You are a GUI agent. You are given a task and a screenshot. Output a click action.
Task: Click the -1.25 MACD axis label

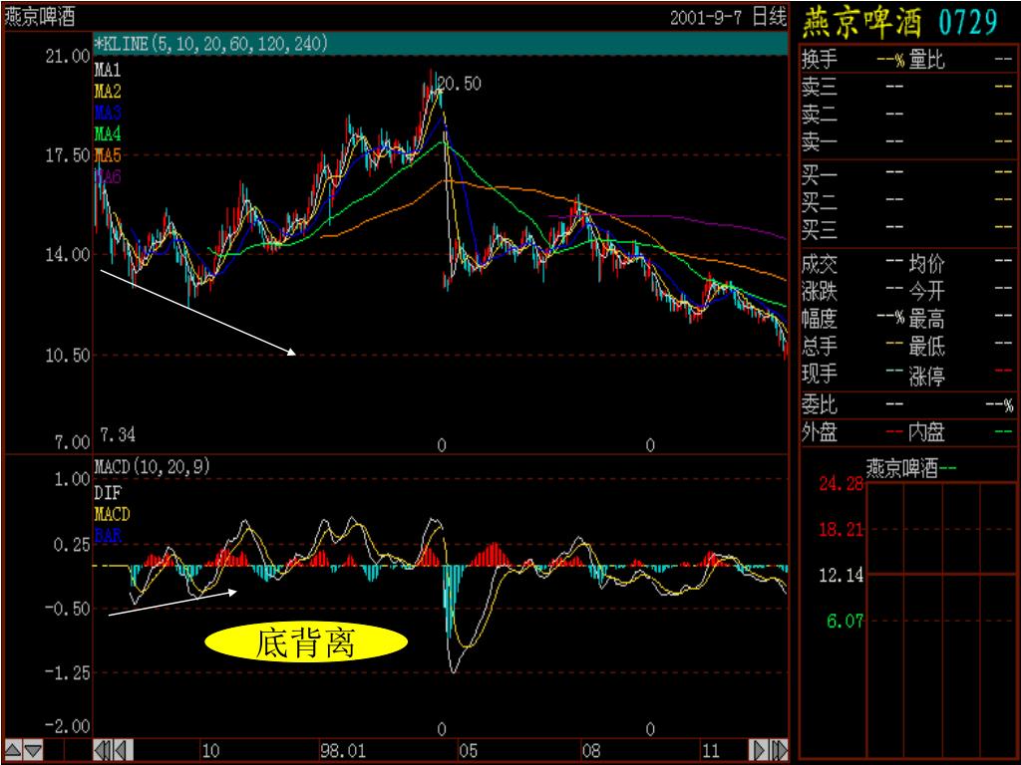[68, 672]
